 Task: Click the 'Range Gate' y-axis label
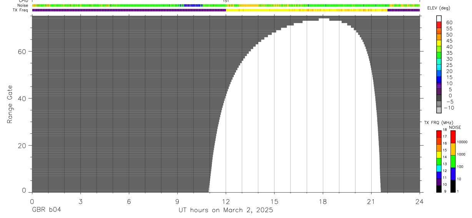point(10,104)
